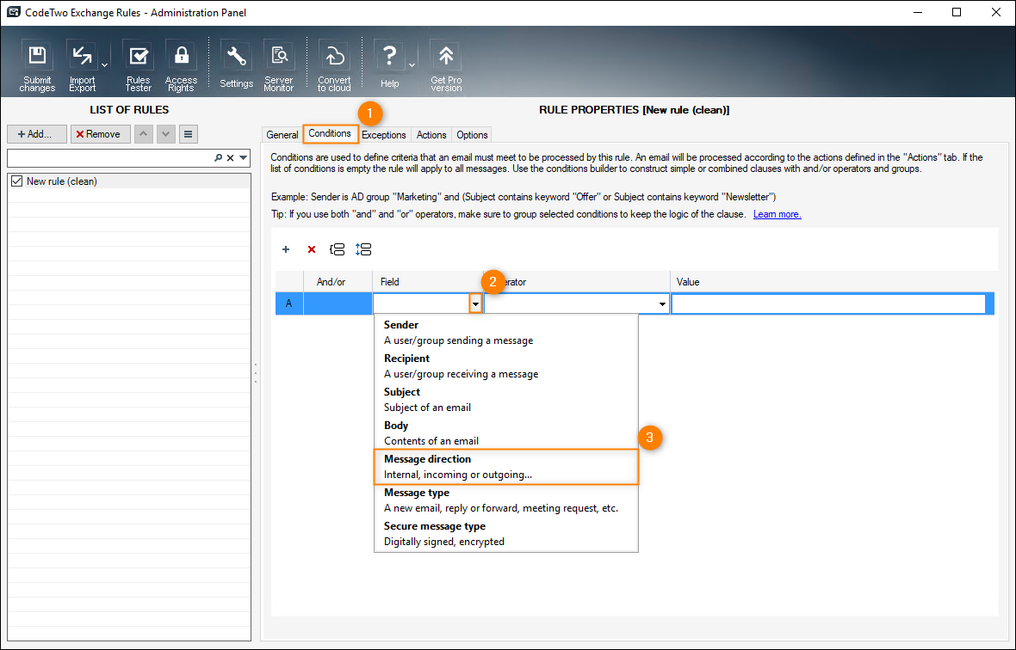Choose Secure message type from list

[x=506, y=534]
